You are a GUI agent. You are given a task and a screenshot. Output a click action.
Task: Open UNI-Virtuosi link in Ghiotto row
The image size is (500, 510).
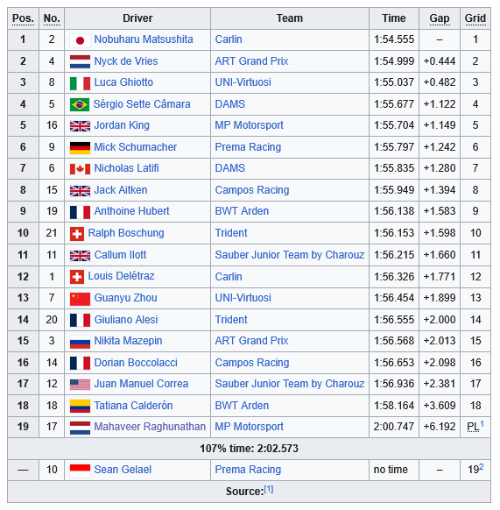click(x=243, y=82)
